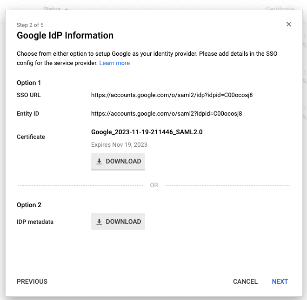
Task: Click the SSO URL label
Action: point(29,95)
